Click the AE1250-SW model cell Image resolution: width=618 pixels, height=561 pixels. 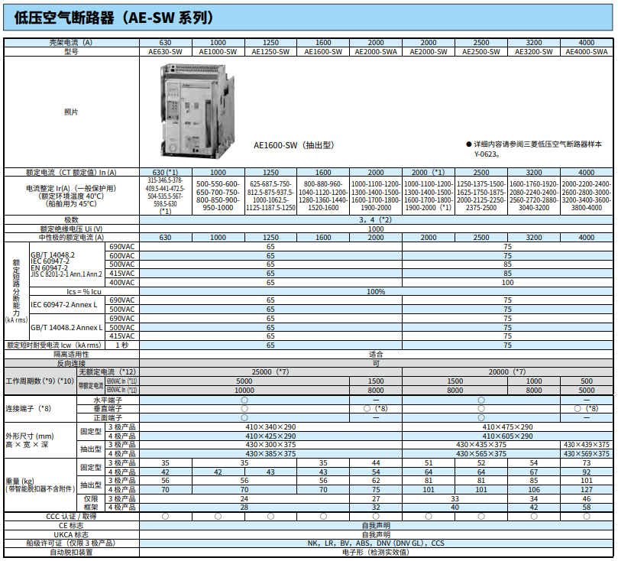[x=270, y=52]
